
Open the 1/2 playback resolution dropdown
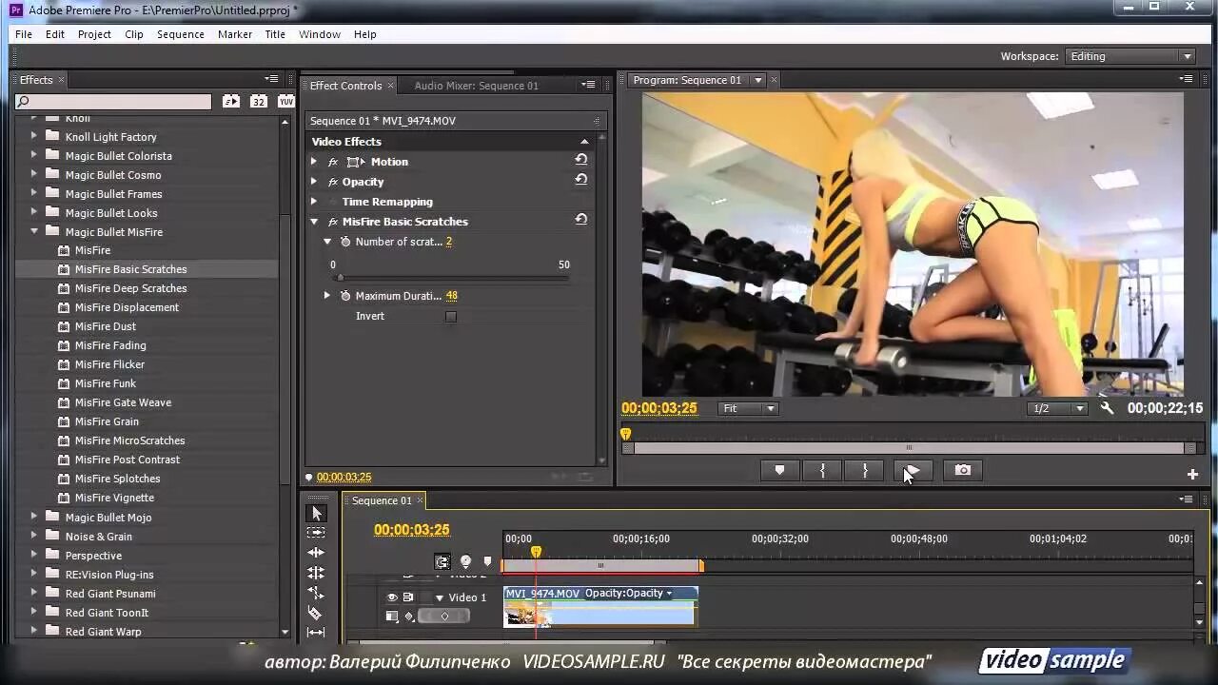pos(1057,408)
